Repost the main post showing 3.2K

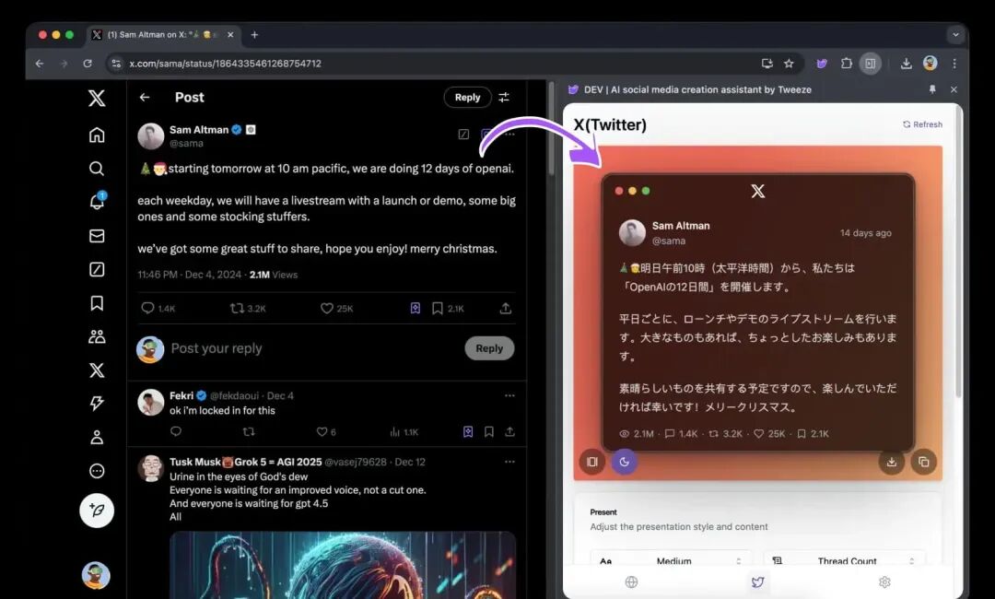point(237,308)
